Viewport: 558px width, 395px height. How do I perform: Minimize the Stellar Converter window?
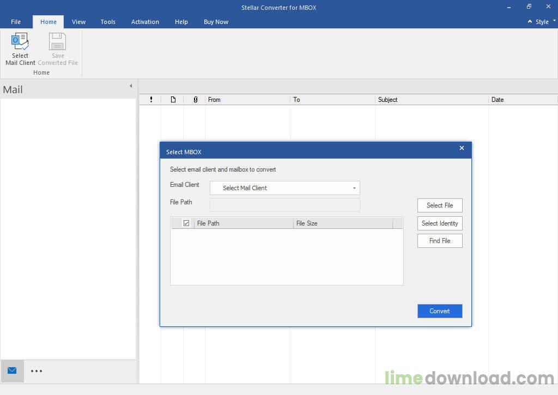509,7
